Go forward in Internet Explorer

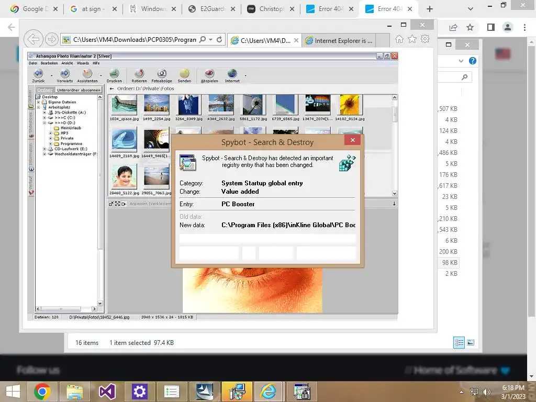click(51, 40)
